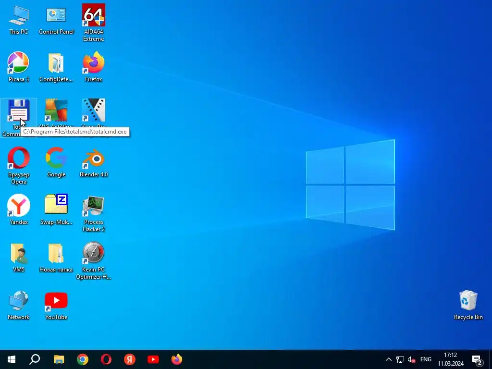The image size is (492, 369).
Task: Open File Explorer from the taskbar
Action: point(59,359)
